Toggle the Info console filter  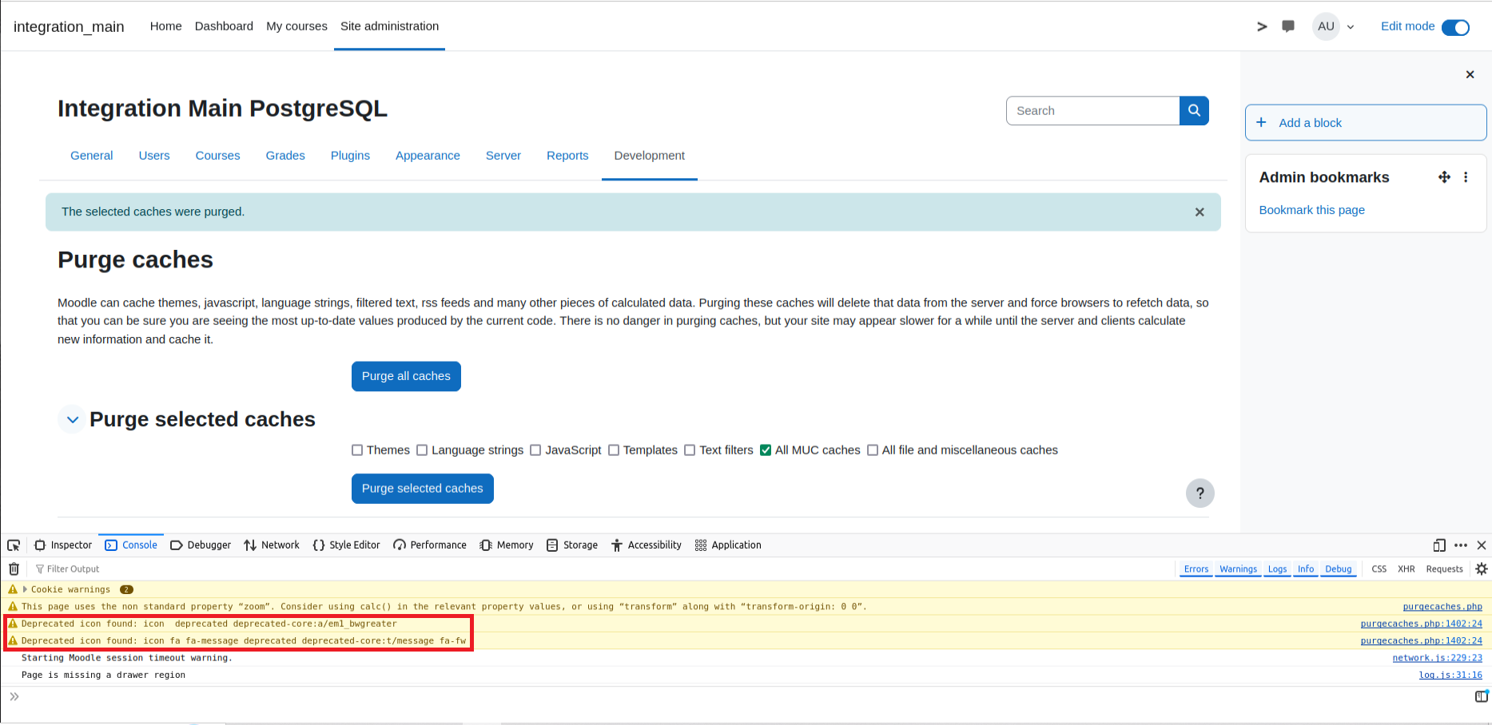(1306, 569)
